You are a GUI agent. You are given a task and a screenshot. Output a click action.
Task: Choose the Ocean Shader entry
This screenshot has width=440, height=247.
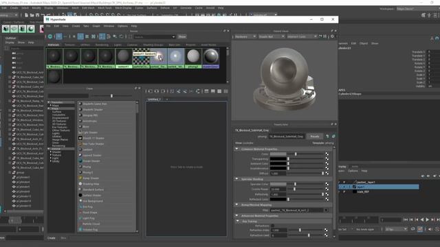pyautogui.click(x=91, y=161)
